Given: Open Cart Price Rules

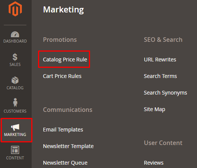Looking at the screenshot, I should click(62, 76).
